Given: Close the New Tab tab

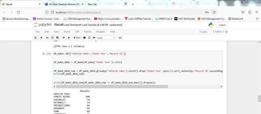Looking at the screenshot, I should pyautogui.click(x=126, y=4).
